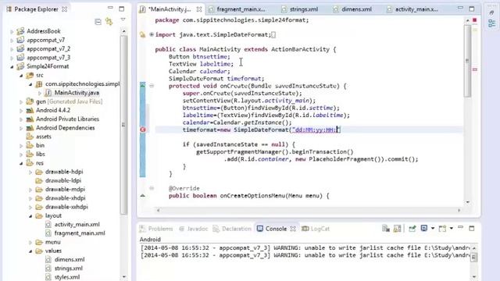Expand the folded import statements
500x281 pixels.
click(x=152, y=34)
